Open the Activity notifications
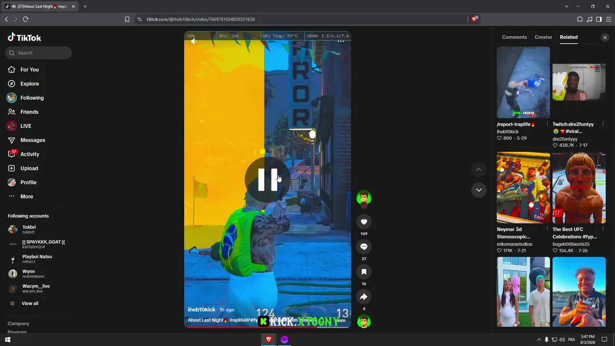Screen dimensions: 615x346 coord(23,154)
